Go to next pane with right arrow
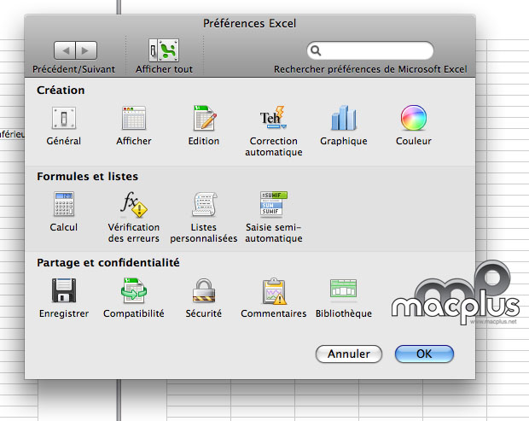529x421 pixels. point(86,50)
